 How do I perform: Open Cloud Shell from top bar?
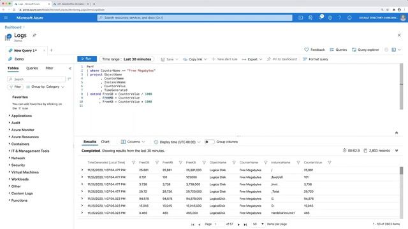(x=300, y=18)
